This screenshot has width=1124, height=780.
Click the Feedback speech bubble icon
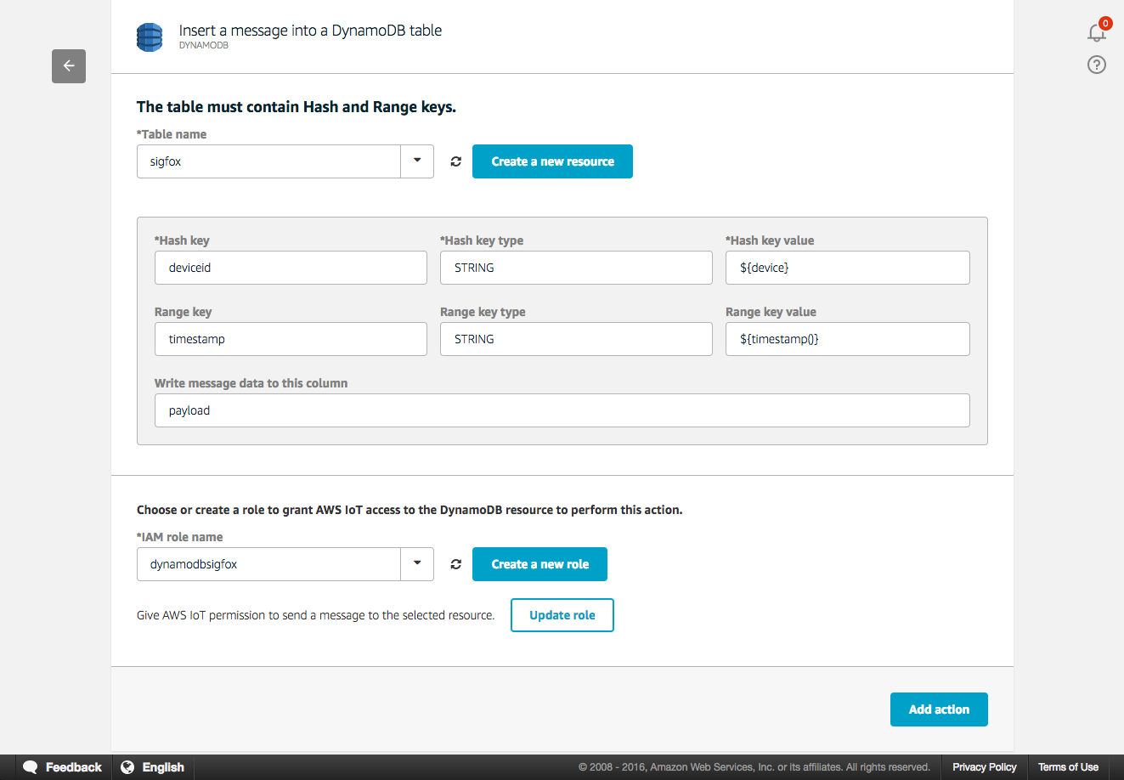click(x=31, y=767)
